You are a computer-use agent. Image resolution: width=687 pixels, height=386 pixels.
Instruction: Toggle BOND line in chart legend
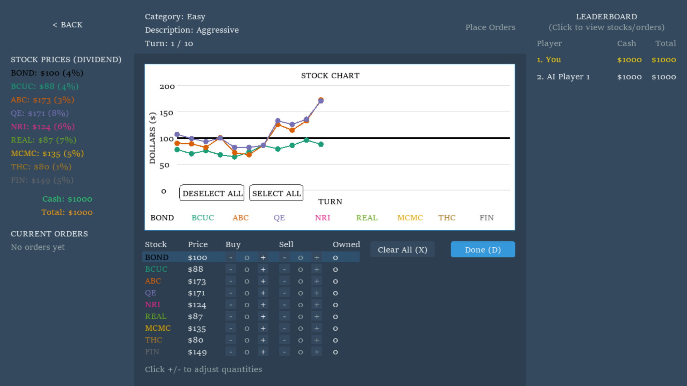pos(162,218)
